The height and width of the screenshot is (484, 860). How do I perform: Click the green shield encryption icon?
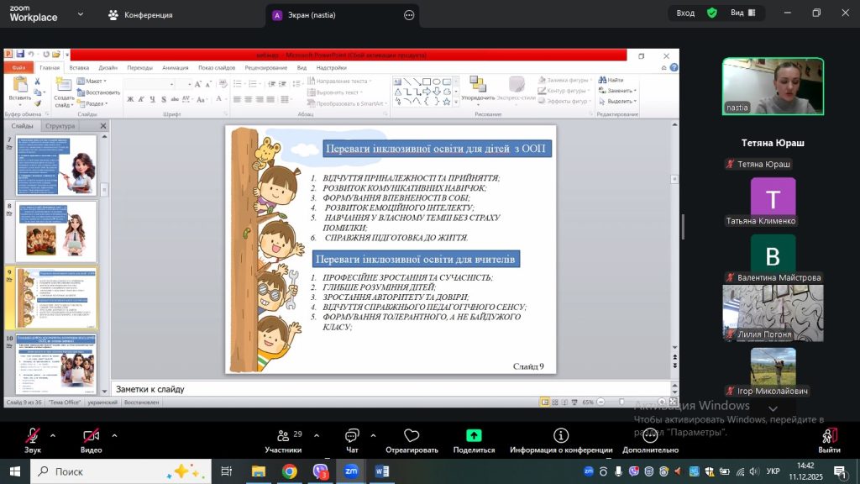coord(712,13)
